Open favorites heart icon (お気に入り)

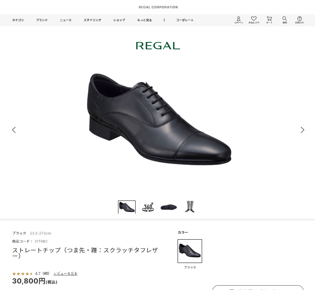(254, 20)
